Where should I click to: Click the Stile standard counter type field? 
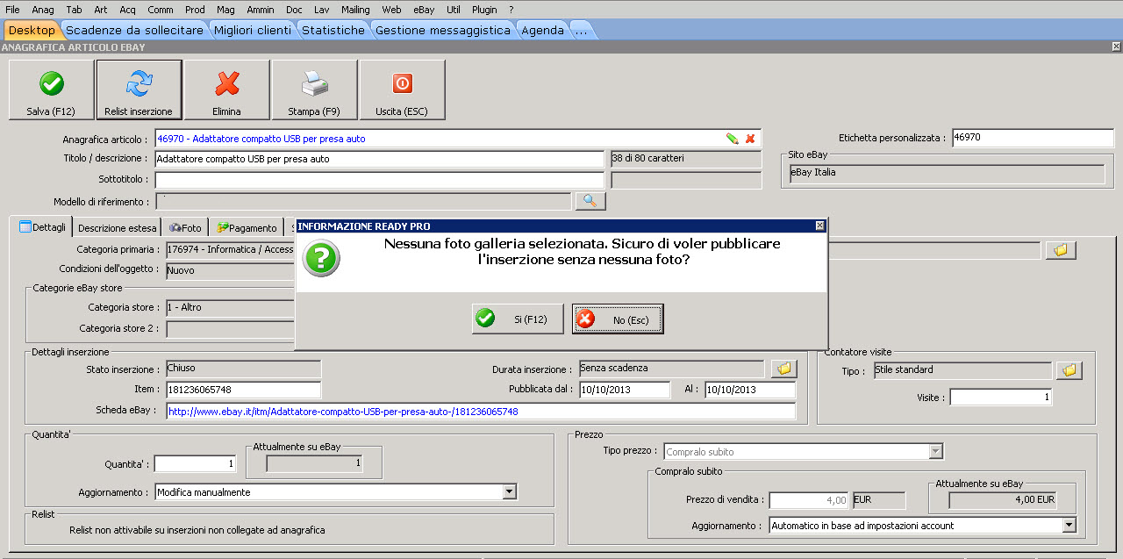[962, 370]
